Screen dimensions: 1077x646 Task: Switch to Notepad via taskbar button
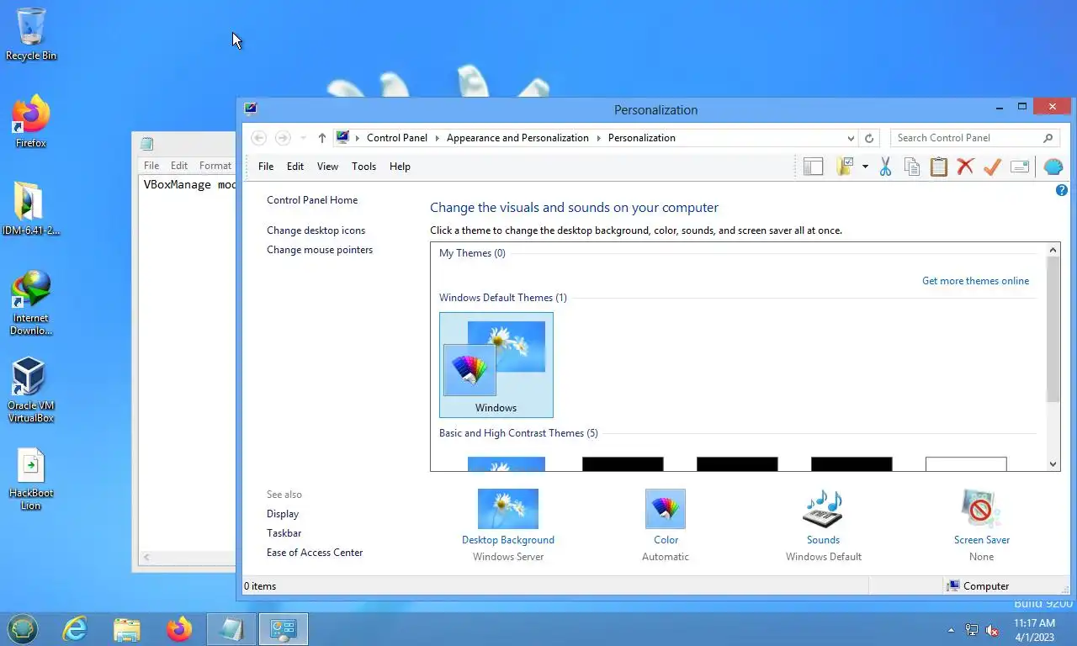(x=231, y=628)
